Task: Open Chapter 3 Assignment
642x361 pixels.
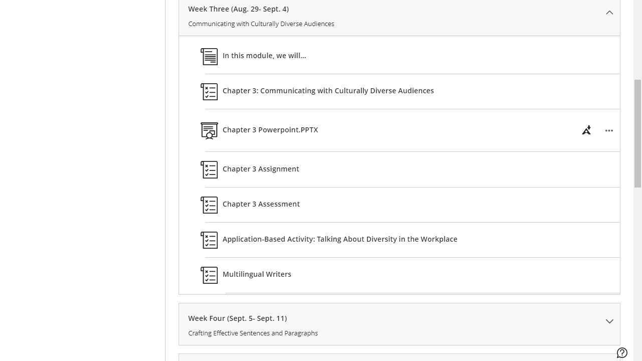Action: point(261,169)
